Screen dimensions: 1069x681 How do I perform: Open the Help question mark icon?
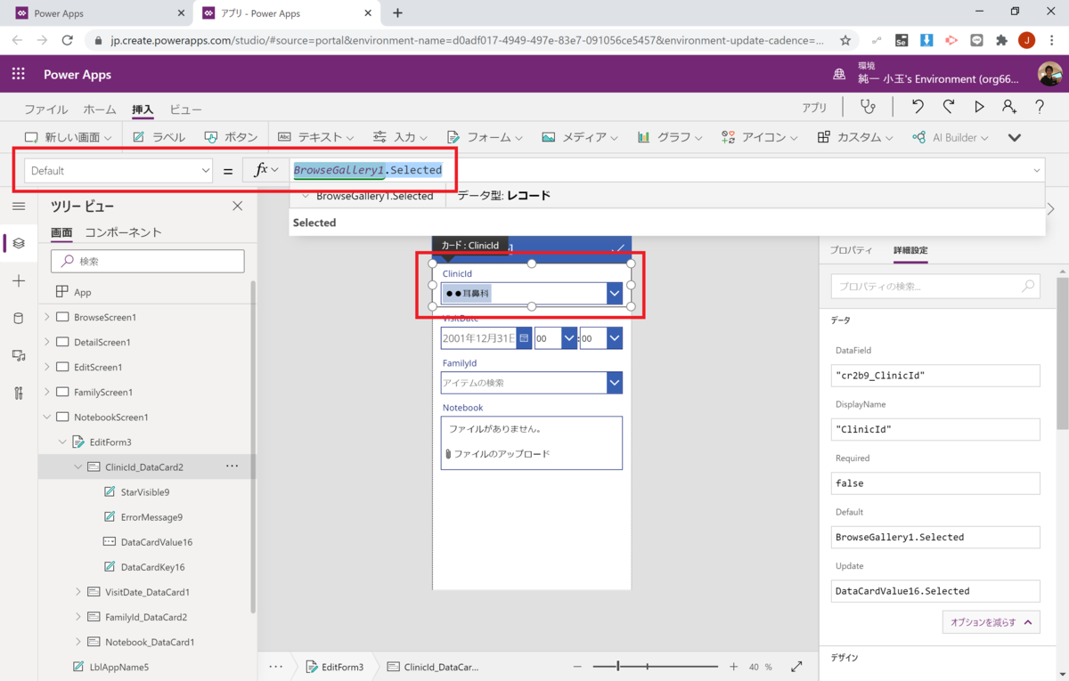[x=1040, y=107]
